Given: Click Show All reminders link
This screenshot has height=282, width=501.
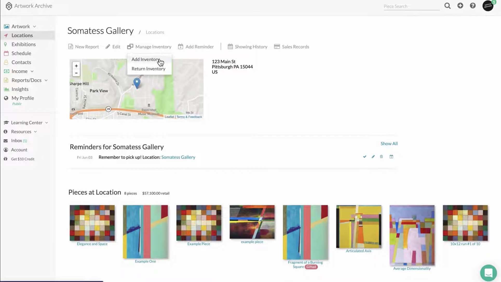Looking at the screenshot, I should pyautogui.click(x=389, y=144).
